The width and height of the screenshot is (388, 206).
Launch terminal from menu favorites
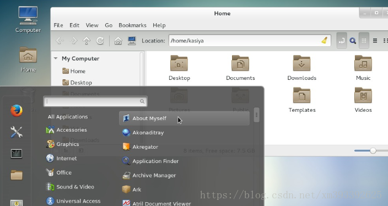pyautogui.click(x=17, y=154)
